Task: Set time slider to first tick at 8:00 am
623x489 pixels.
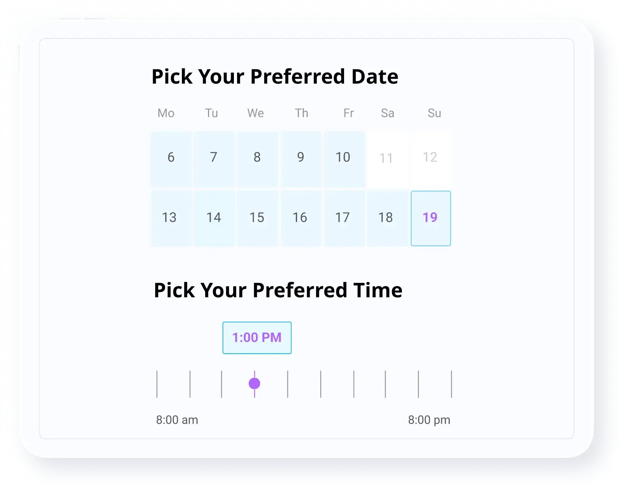Action: 157,384
